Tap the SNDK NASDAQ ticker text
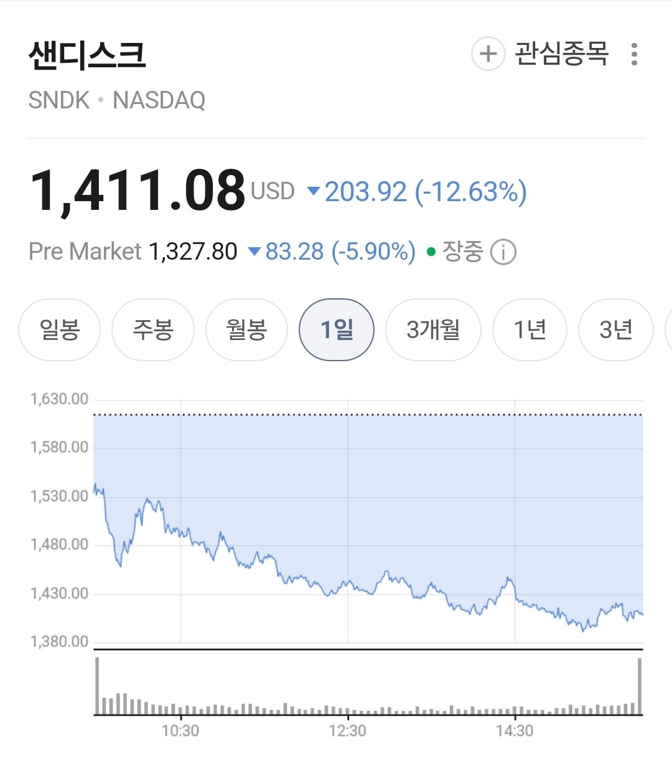The image size is (672, 761). (117, 100)
